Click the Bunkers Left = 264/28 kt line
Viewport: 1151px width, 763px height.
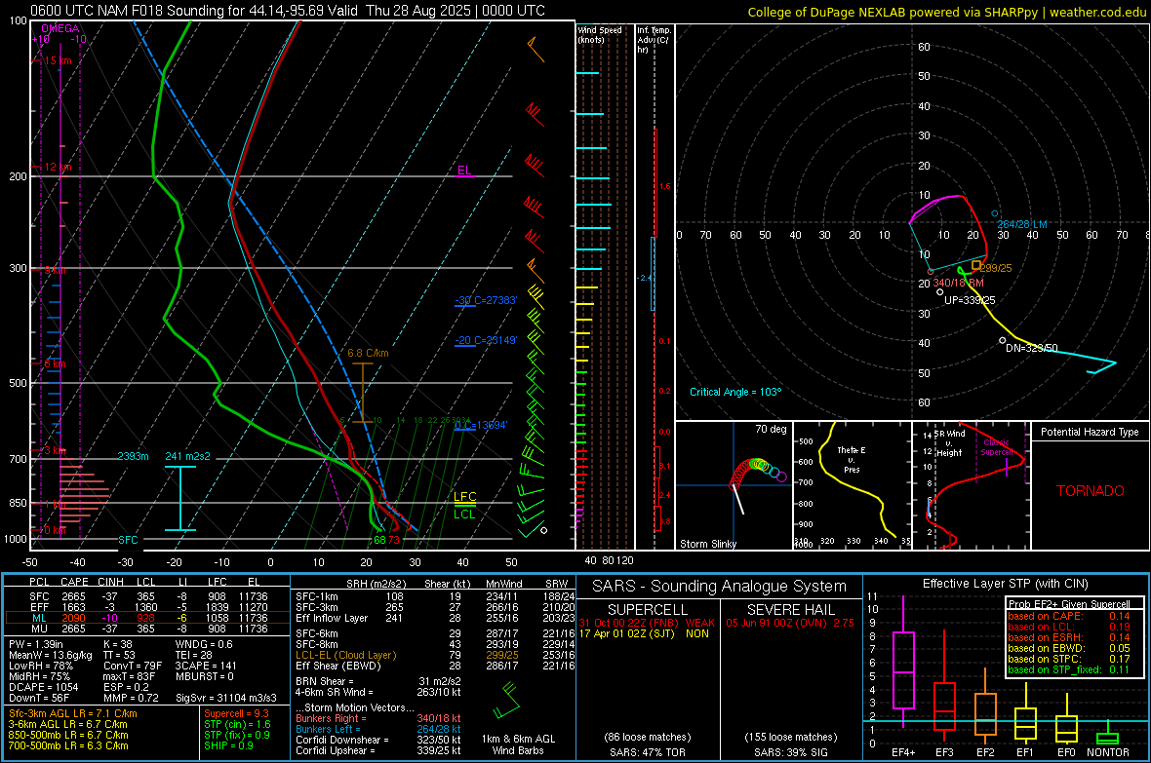(378, 729)
